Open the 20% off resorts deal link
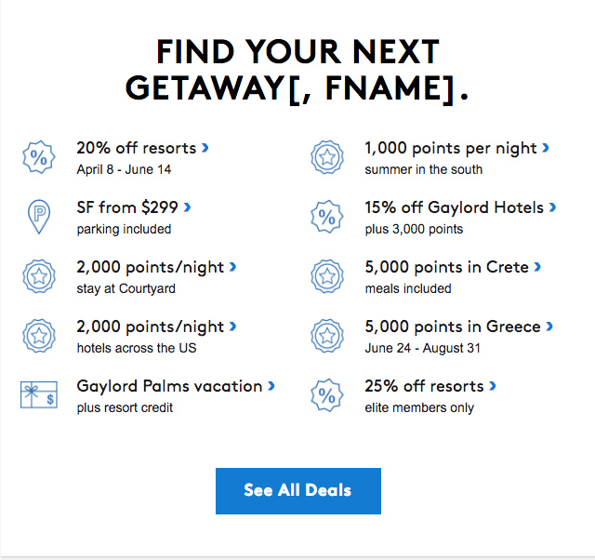595x560 pixels. tap(137, 148)
